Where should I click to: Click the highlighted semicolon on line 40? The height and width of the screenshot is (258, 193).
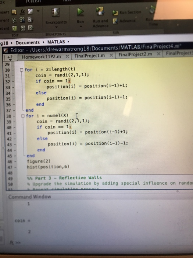pyautogui.click(x=70, y=127)
